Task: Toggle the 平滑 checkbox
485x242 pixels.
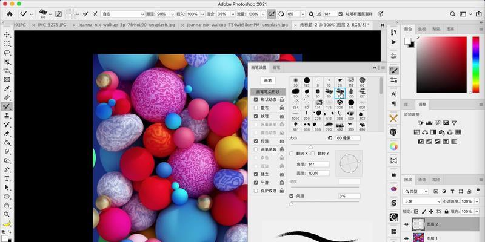Action: coord(256,183)
